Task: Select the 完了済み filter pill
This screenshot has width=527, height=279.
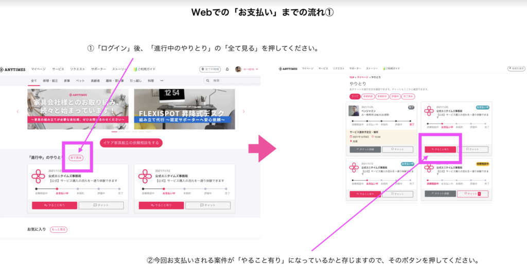Action: pos(408,96)
